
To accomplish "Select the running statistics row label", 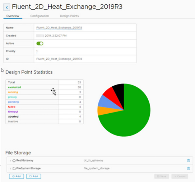I will 13,92.
